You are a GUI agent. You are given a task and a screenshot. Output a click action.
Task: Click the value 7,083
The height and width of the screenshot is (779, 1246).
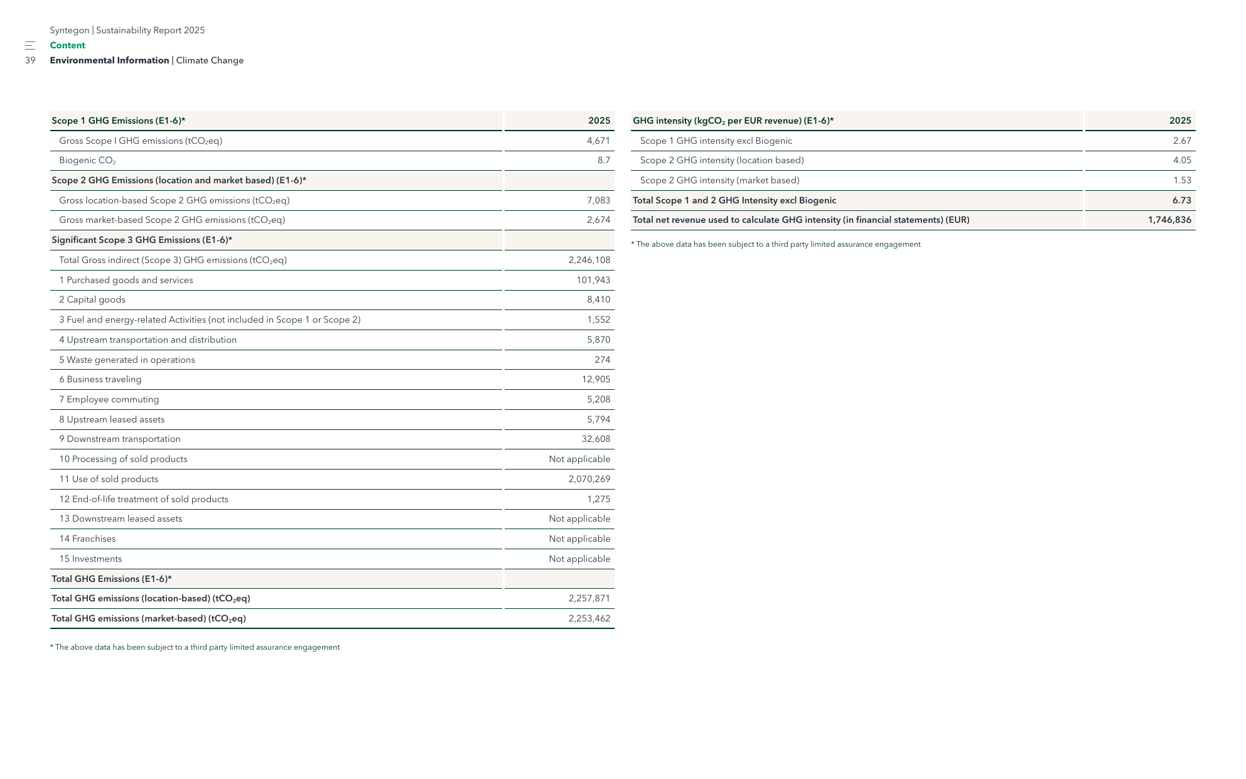coord(598,200)
